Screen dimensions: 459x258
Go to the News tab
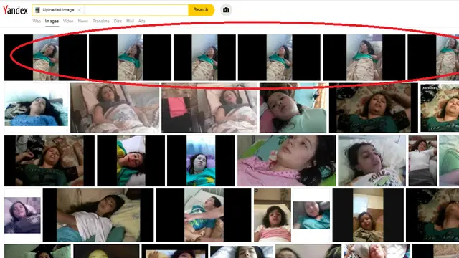click(x=83, y=21)
